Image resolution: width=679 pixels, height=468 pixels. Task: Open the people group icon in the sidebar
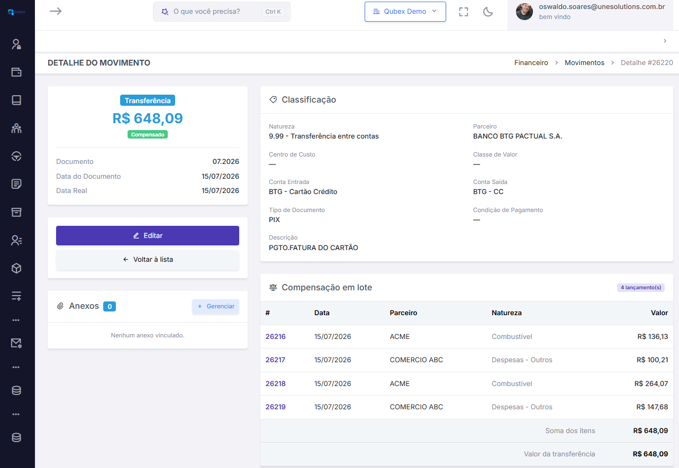(x=16, y=128)
